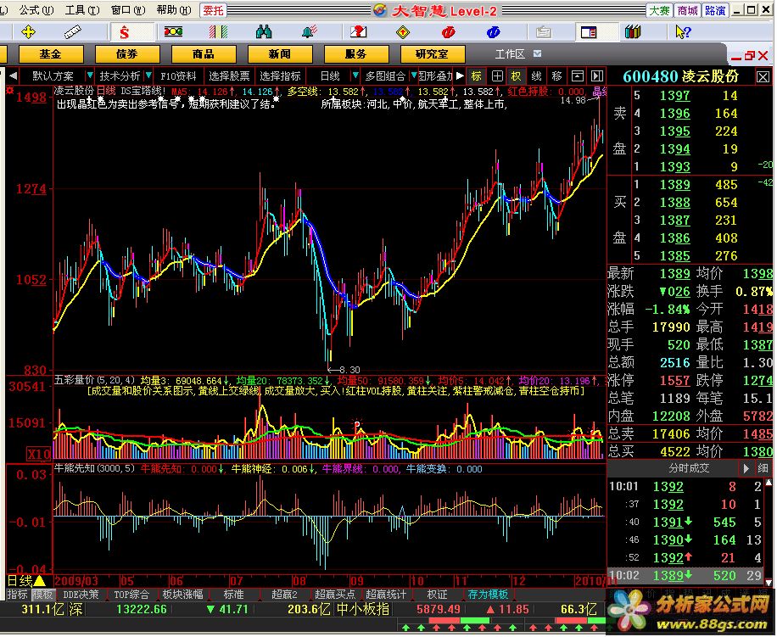Open the books library icon

pos(633,32)
